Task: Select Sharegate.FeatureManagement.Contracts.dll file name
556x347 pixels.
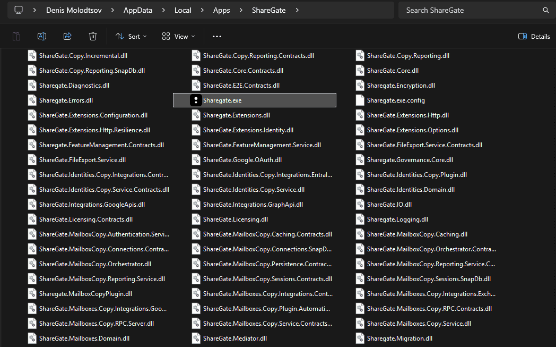Action: [x=101, y=145]
